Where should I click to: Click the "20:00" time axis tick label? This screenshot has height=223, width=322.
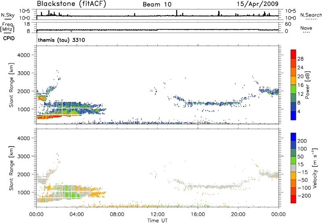pyautogui.click(x=238, y=215)
